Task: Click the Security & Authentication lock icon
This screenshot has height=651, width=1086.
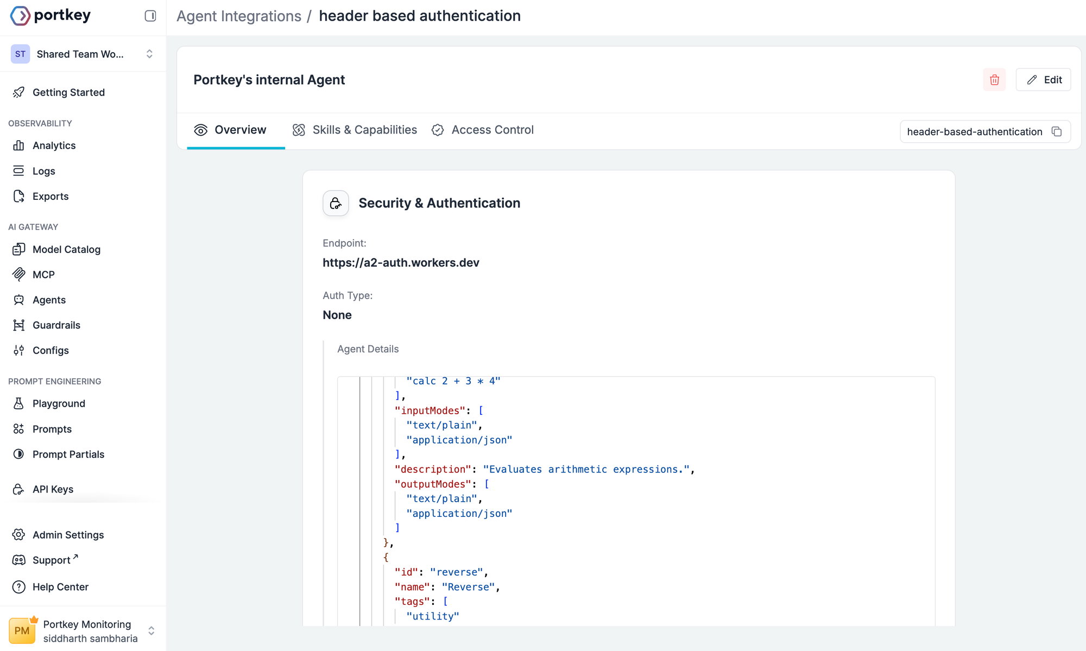Action: point(336,203)
